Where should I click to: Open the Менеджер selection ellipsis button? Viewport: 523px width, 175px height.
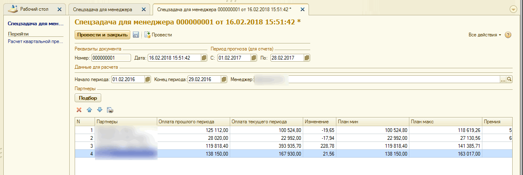click(503, 79)
